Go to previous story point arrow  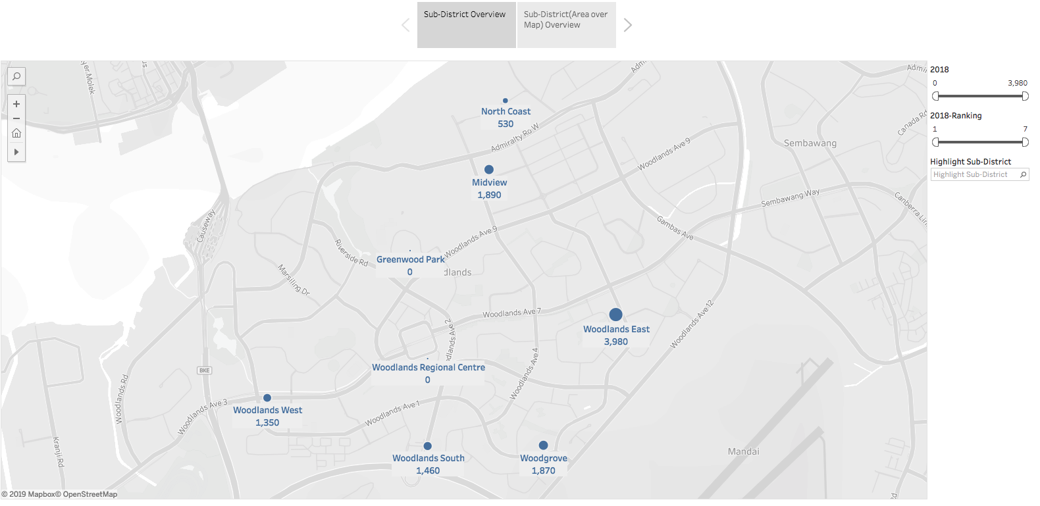(x=405, y=25)
